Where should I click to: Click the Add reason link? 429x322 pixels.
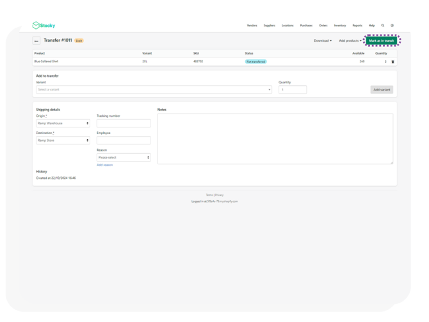tap(104, 165)
